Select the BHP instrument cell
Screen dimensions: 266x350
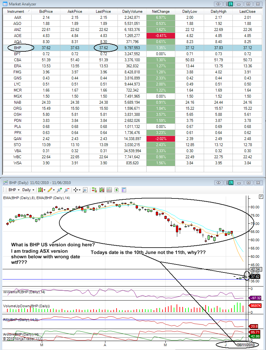pyautogui.click(x=17, y=48)
